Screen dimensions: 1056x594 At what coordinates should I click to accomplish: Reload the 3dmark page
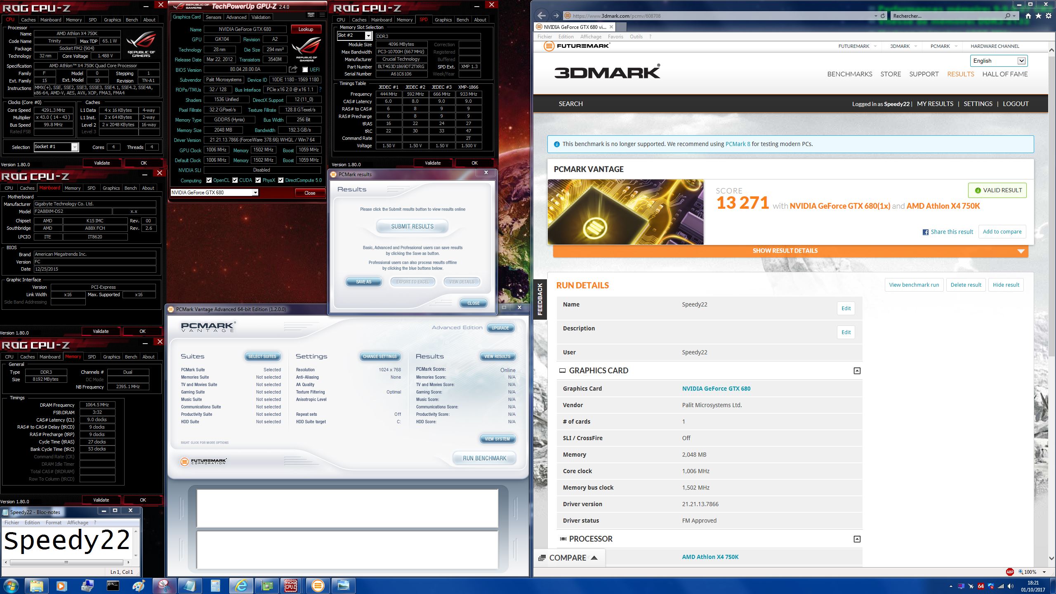pyautogui.click(x=883, y=16)
